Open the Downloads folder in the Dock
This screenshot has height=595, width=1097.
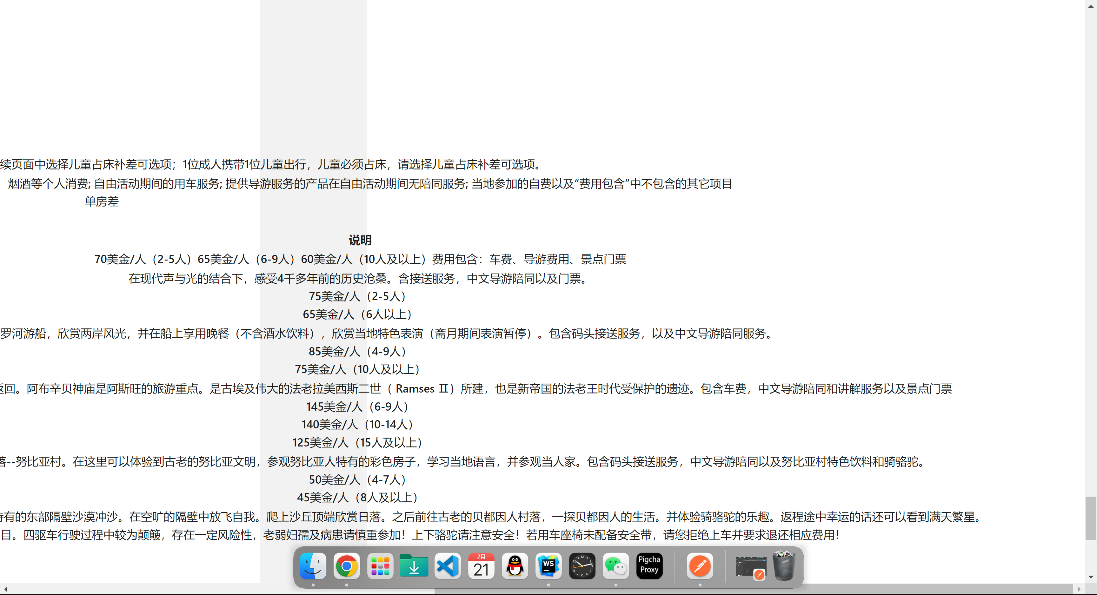[x=414, y=566]
